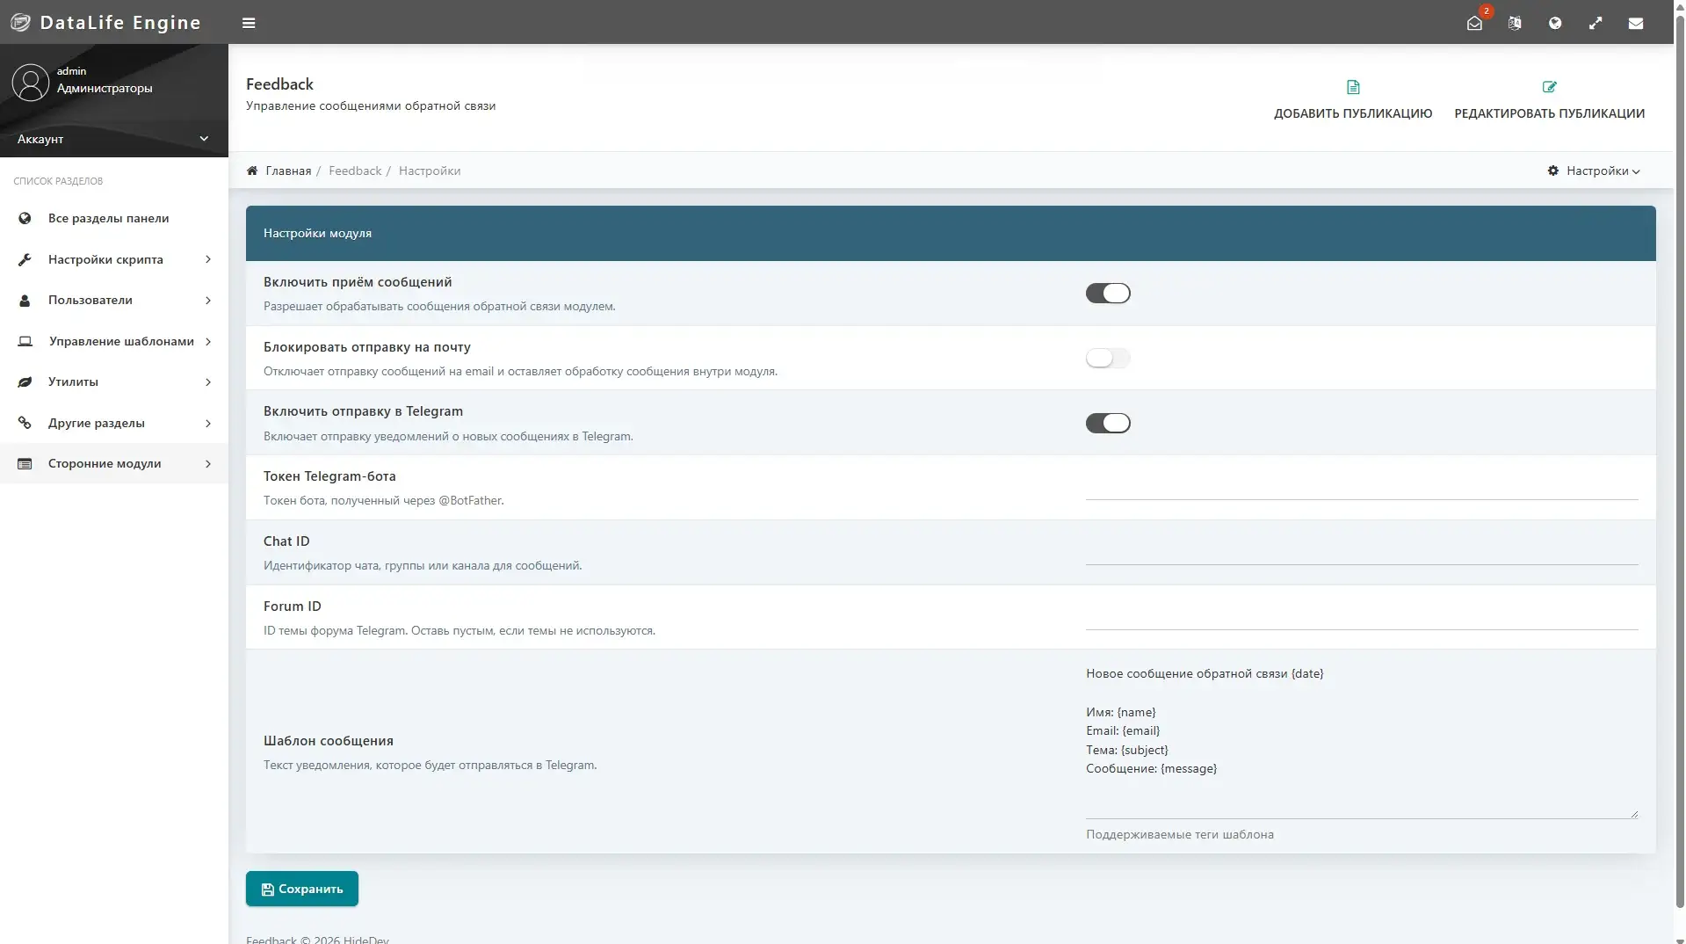
Task: Select Настройки скрипта in sidebar
Action: [114, 259]
